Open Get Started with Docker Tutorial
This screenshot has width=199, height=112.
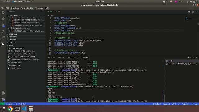click(x=23, y=57)
